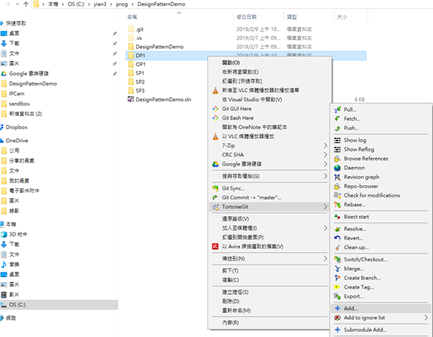Click the Push icon
Image resolution: width=433 pixels, height=337 pixels.
click(x=337, y=128)
